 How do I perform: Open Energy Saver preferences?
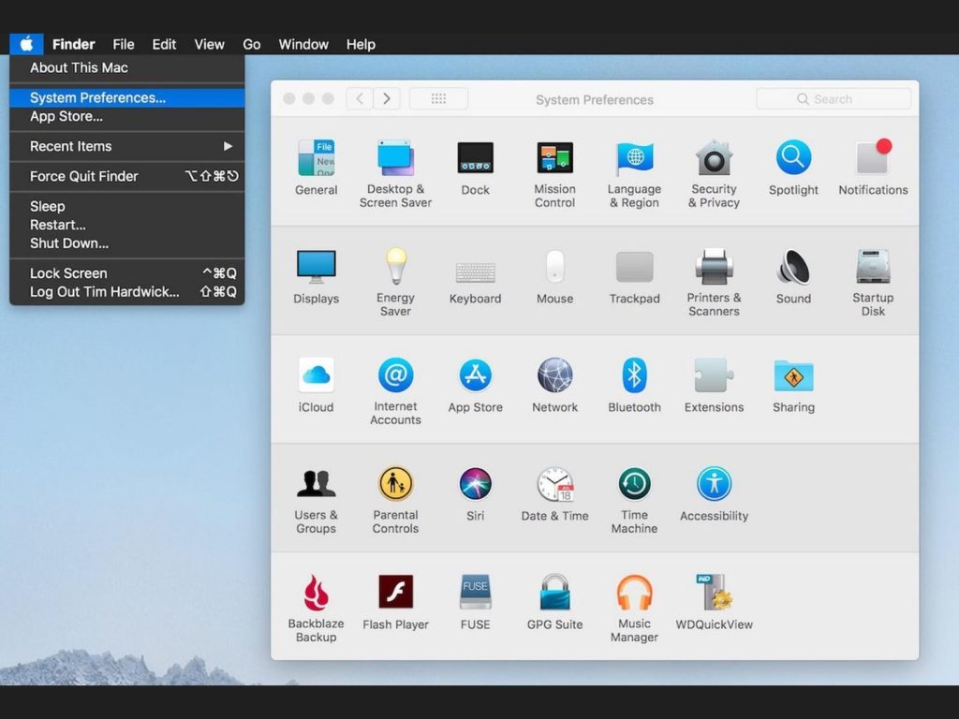coord(396,267)
